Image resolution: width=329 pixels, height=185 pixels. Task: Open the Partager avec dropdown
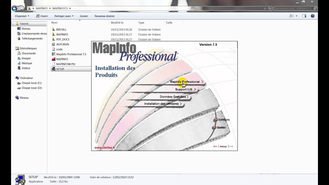tap(64, 16)
